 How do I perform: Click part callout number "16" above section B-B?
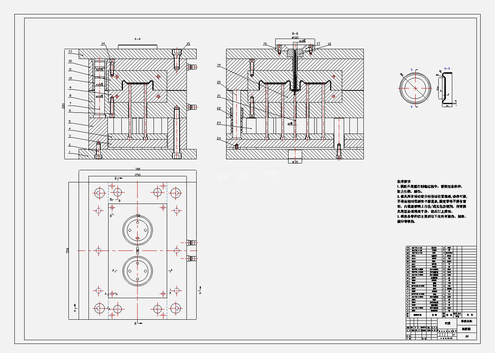tap(265, 44)
